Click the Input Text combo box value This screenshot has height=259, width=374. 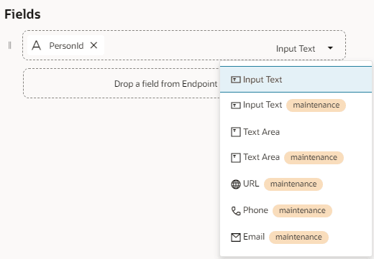[296, 49]
